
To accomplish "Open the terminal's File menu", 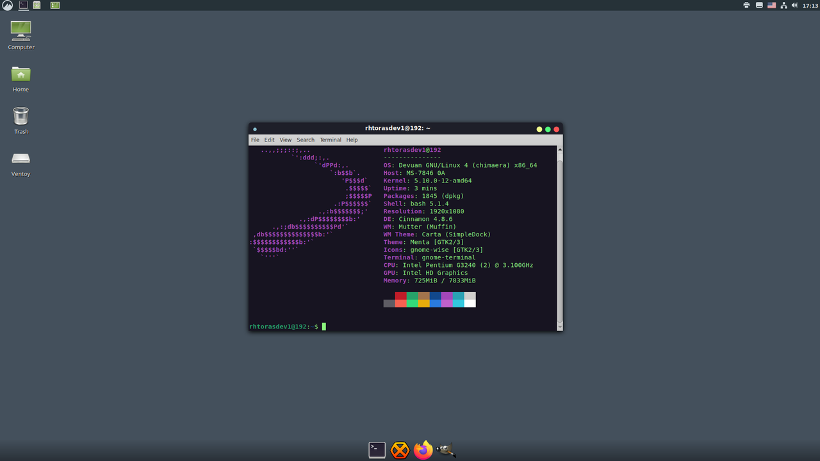I will coord(255,140).
